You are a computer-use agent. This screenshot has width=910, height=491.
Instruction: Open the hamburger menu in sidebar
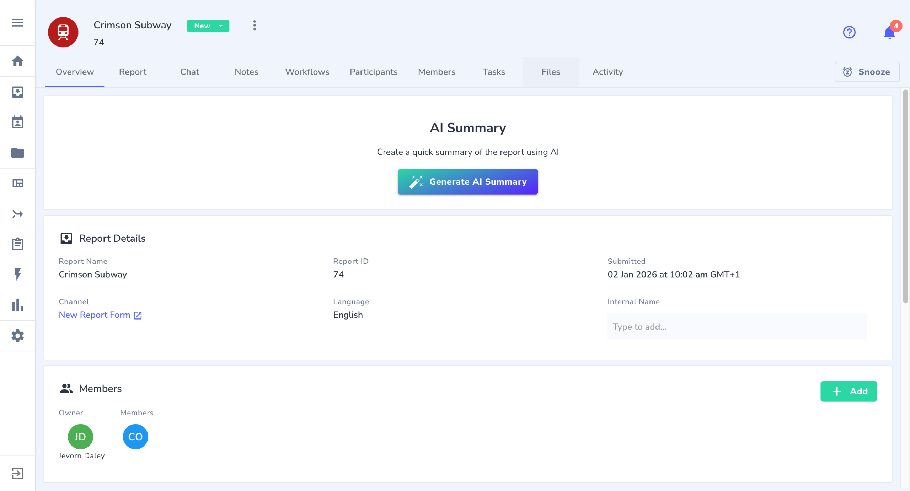pyautogui.click(x=17, y=23)
